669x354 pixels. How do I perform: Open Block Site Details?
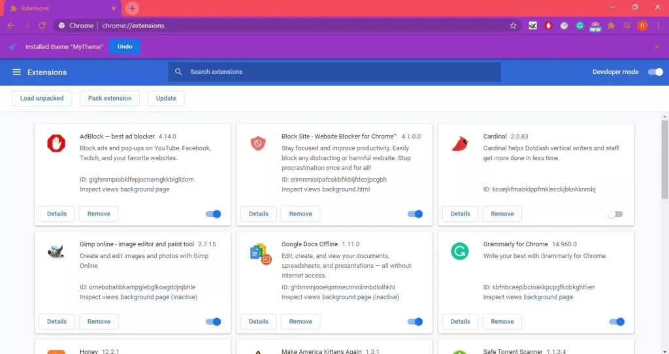[x=259, y=214]
